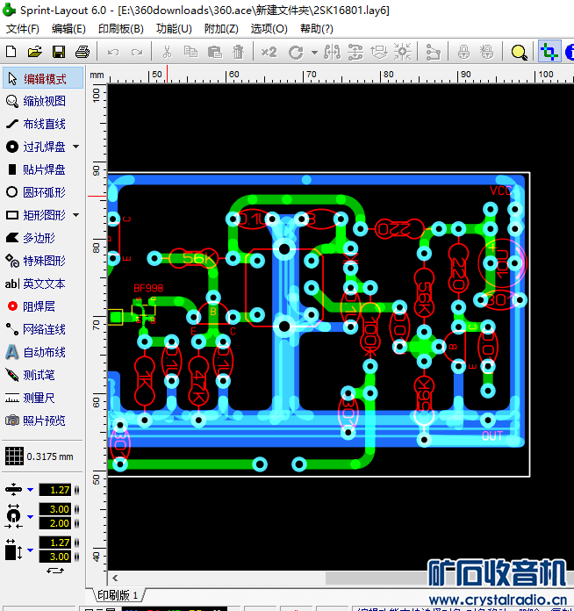Open the 功能(U) menu
574x611 pixels.
click(174, 29)
